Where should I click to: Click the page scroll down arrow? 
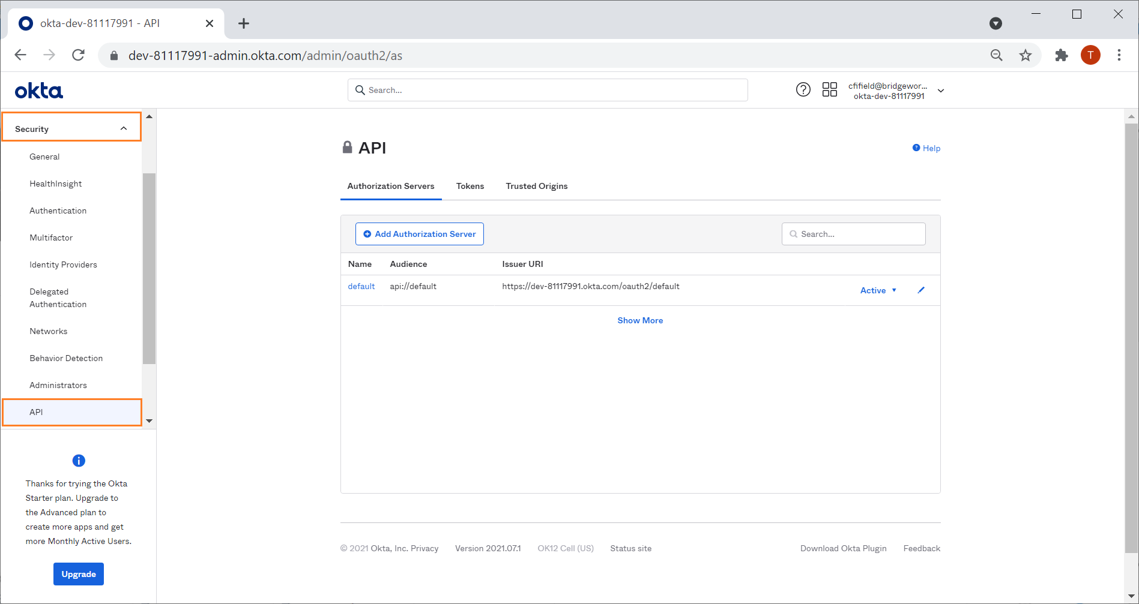[1131, 596]
